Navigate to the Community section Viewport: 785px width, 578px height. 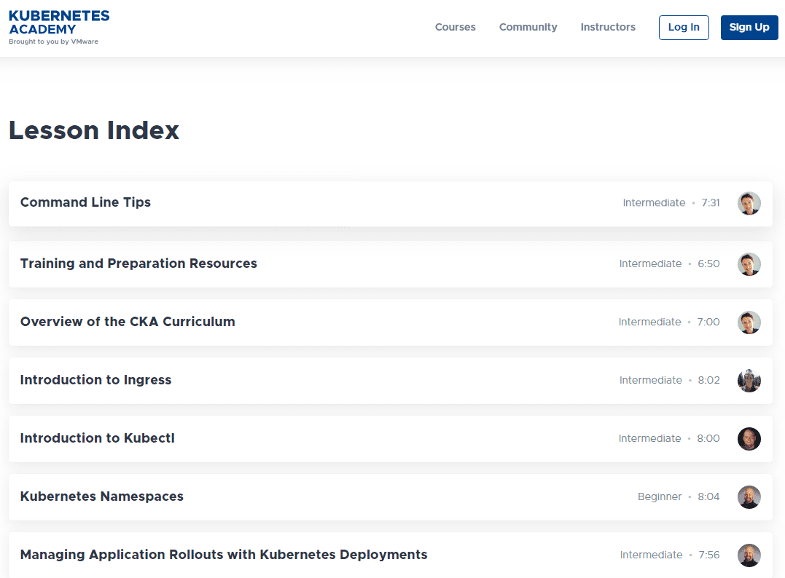point(528,27)
